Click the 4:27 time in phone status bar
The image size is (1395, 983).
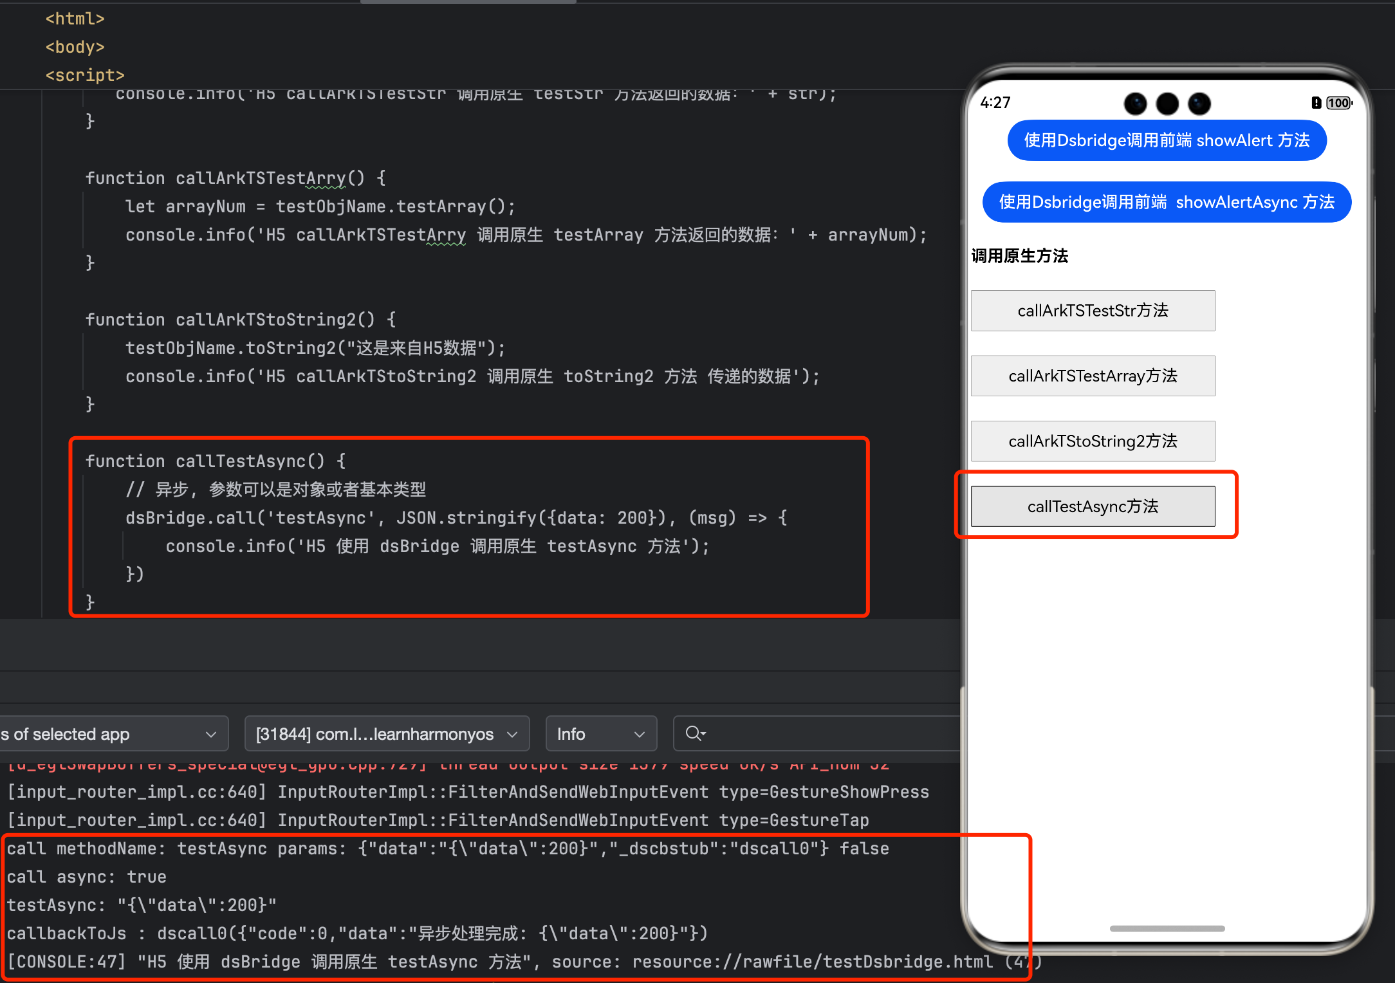pyautogui.click(x=995, y=103)
